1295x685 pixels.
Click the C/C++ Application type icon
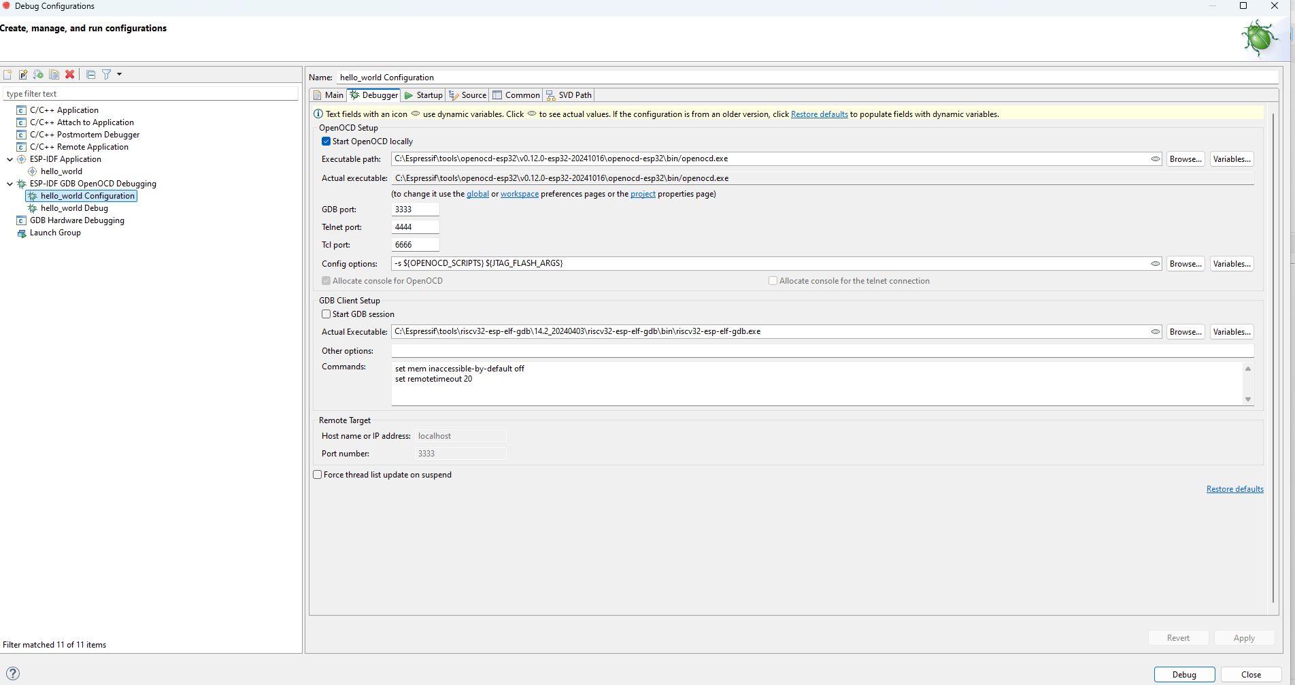(21, 110)
